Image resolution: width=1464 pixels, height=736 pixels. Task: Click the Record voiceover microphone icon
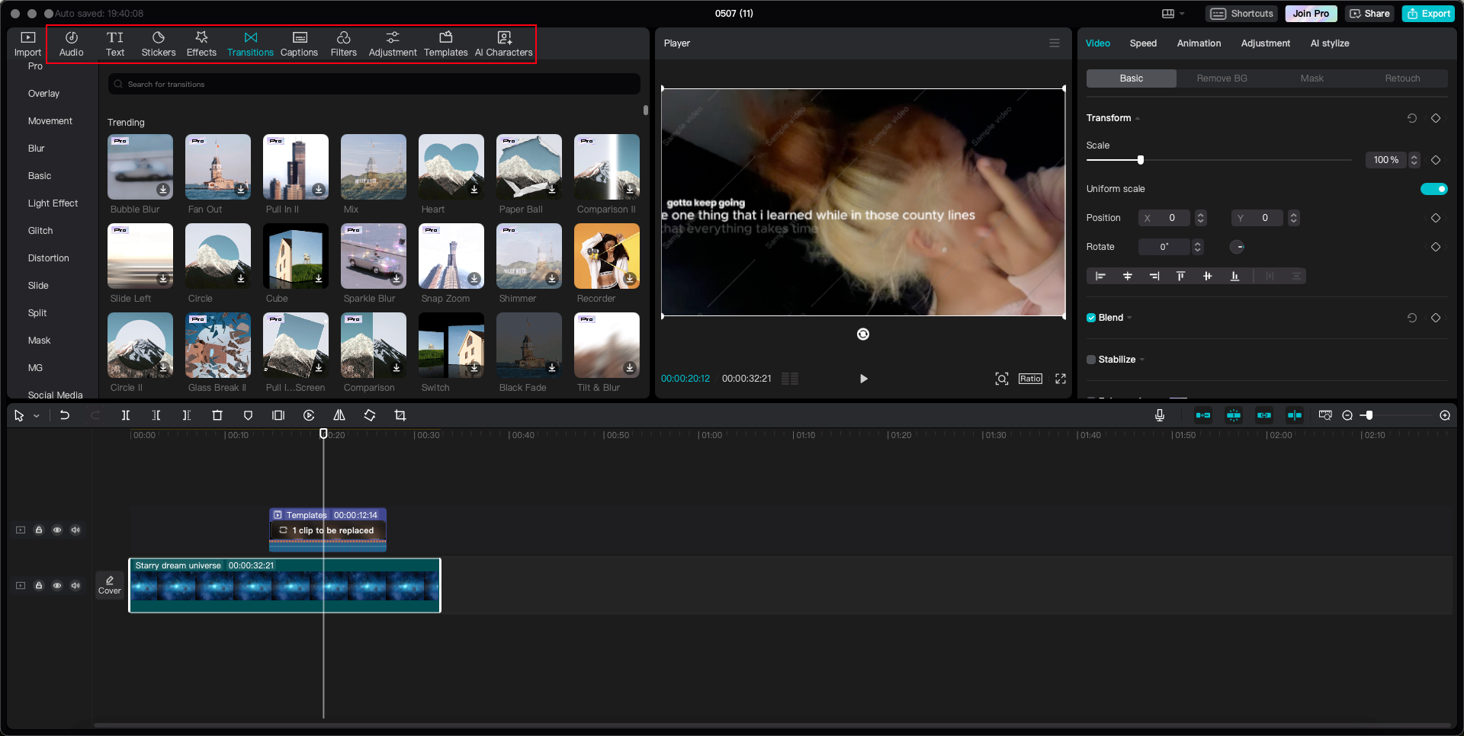(1160, 415)
